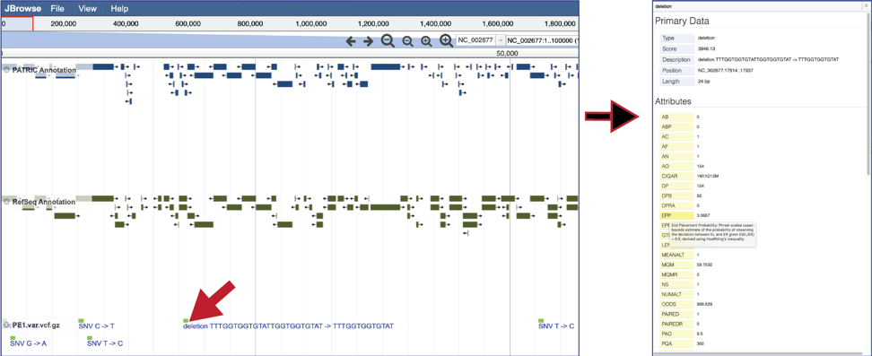Pan right with the forward arrow
Screen dimensions: 872x356
tap(368, 41)
